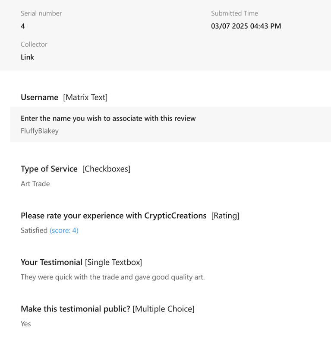The width and height of the screenshot is (331, 337).
Task: Select the Username question heading
Action: point(39,97)
